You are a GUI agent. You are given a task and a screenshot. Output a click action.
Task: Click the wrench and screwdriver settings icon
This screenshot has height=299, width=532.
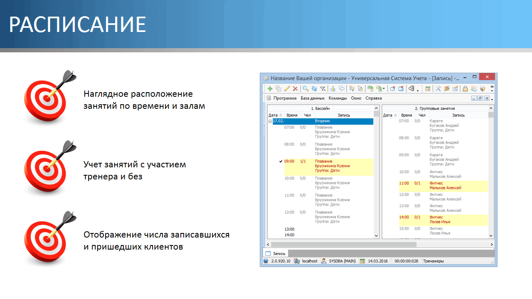pos(438,88)
